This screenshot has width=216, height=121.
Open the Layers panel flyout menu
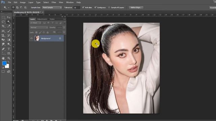(64, 19)
